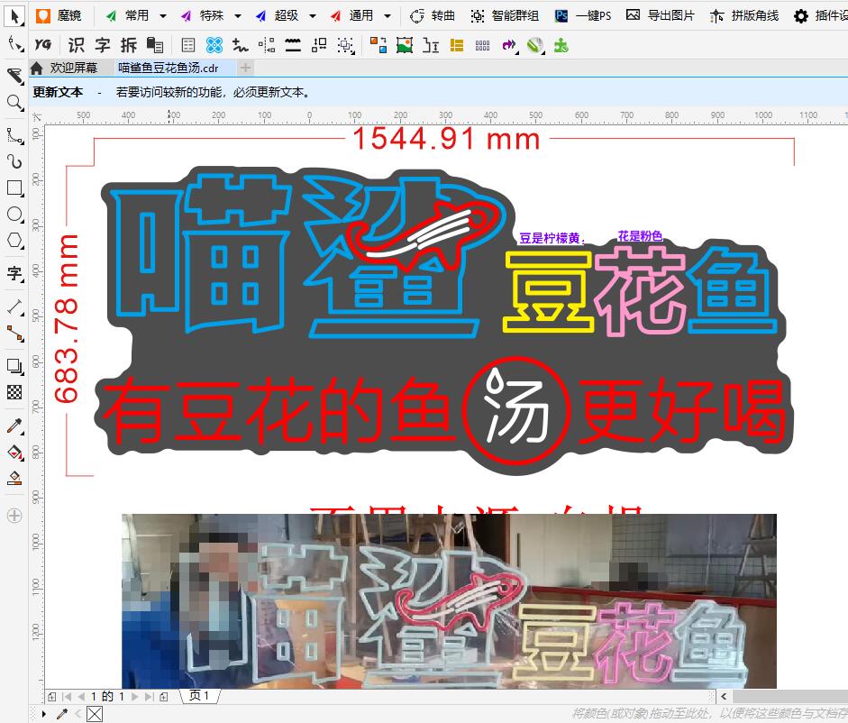Click the plus button to add new document
This screenshot has width=848, height=723.
(245, 68)
